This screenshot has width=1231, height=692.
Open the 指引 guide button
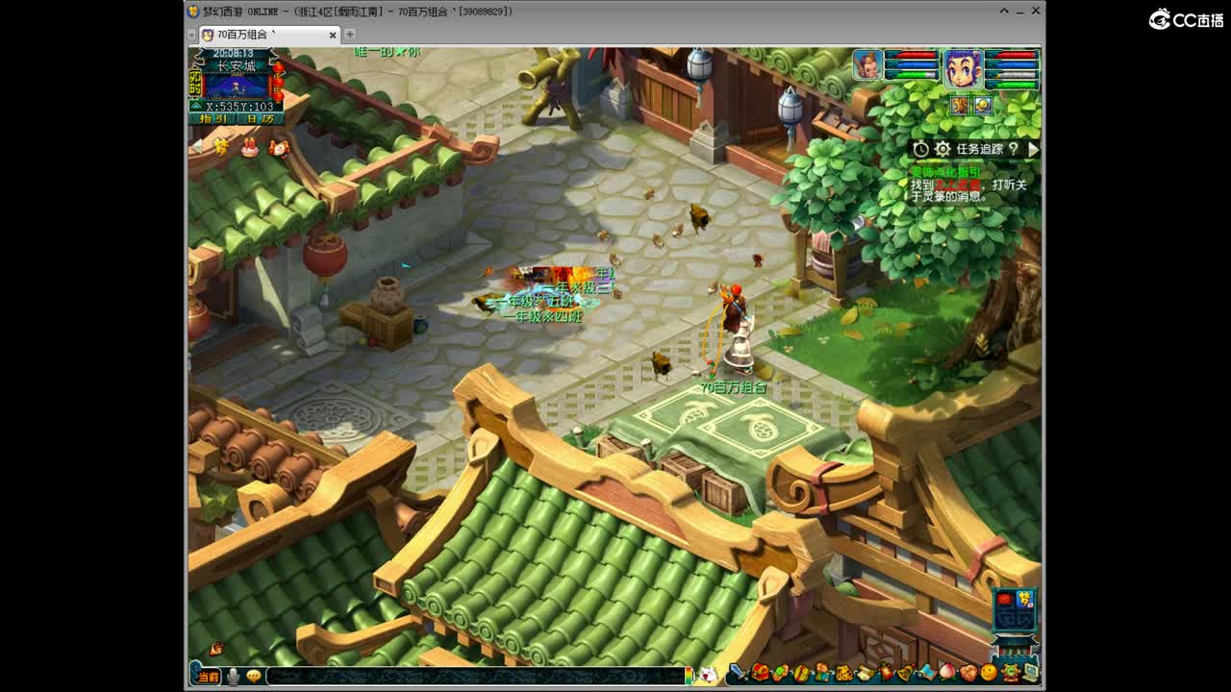(x=213, y=119)
